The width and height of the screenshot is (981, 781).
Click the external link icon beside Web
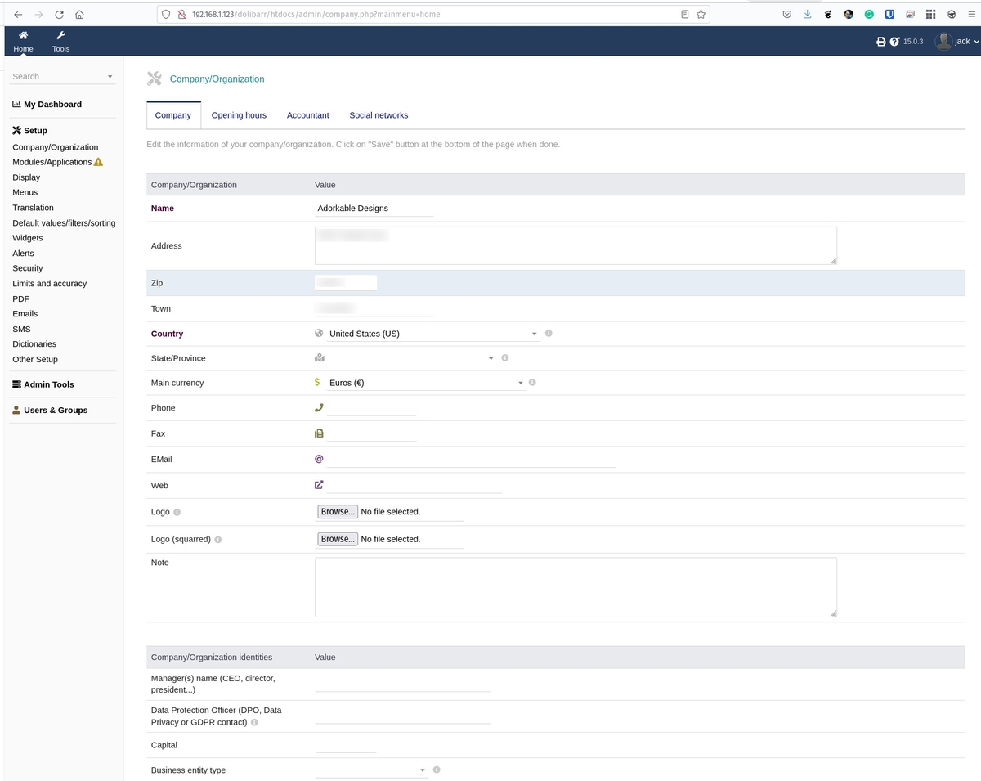[x=318, y=484]
